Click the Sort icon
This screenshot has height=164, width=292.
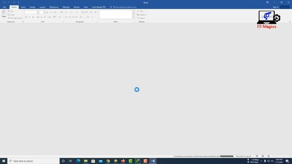[91, 12]
